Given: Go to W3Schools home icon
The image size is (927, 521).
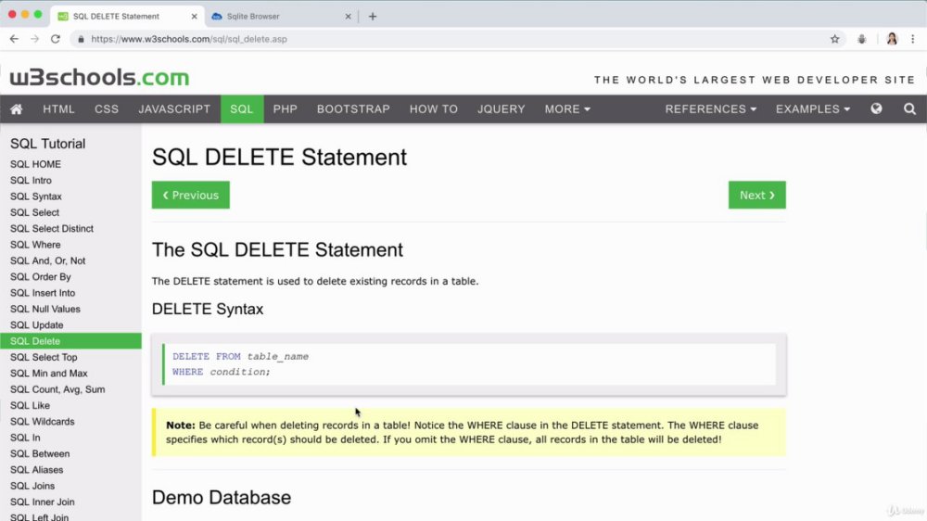Looking at the screenshot, I should pos(17,109).
